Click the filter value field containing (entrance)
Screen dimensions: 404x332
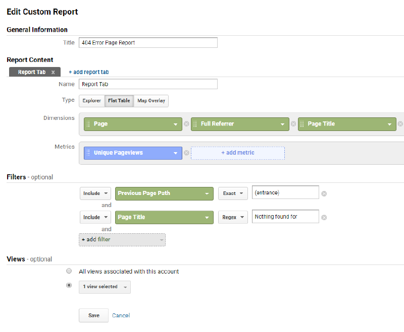click(x=285, y=192)
